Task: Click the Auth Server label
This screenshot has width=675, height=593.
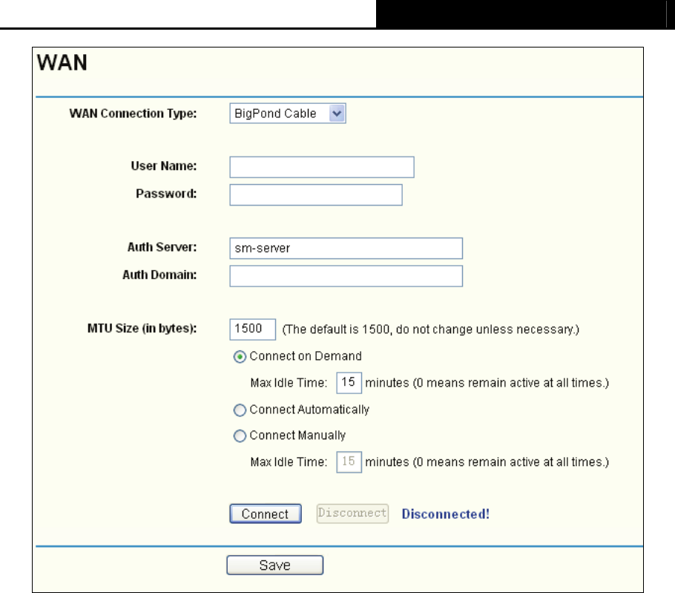Action: tap(162, 247)
